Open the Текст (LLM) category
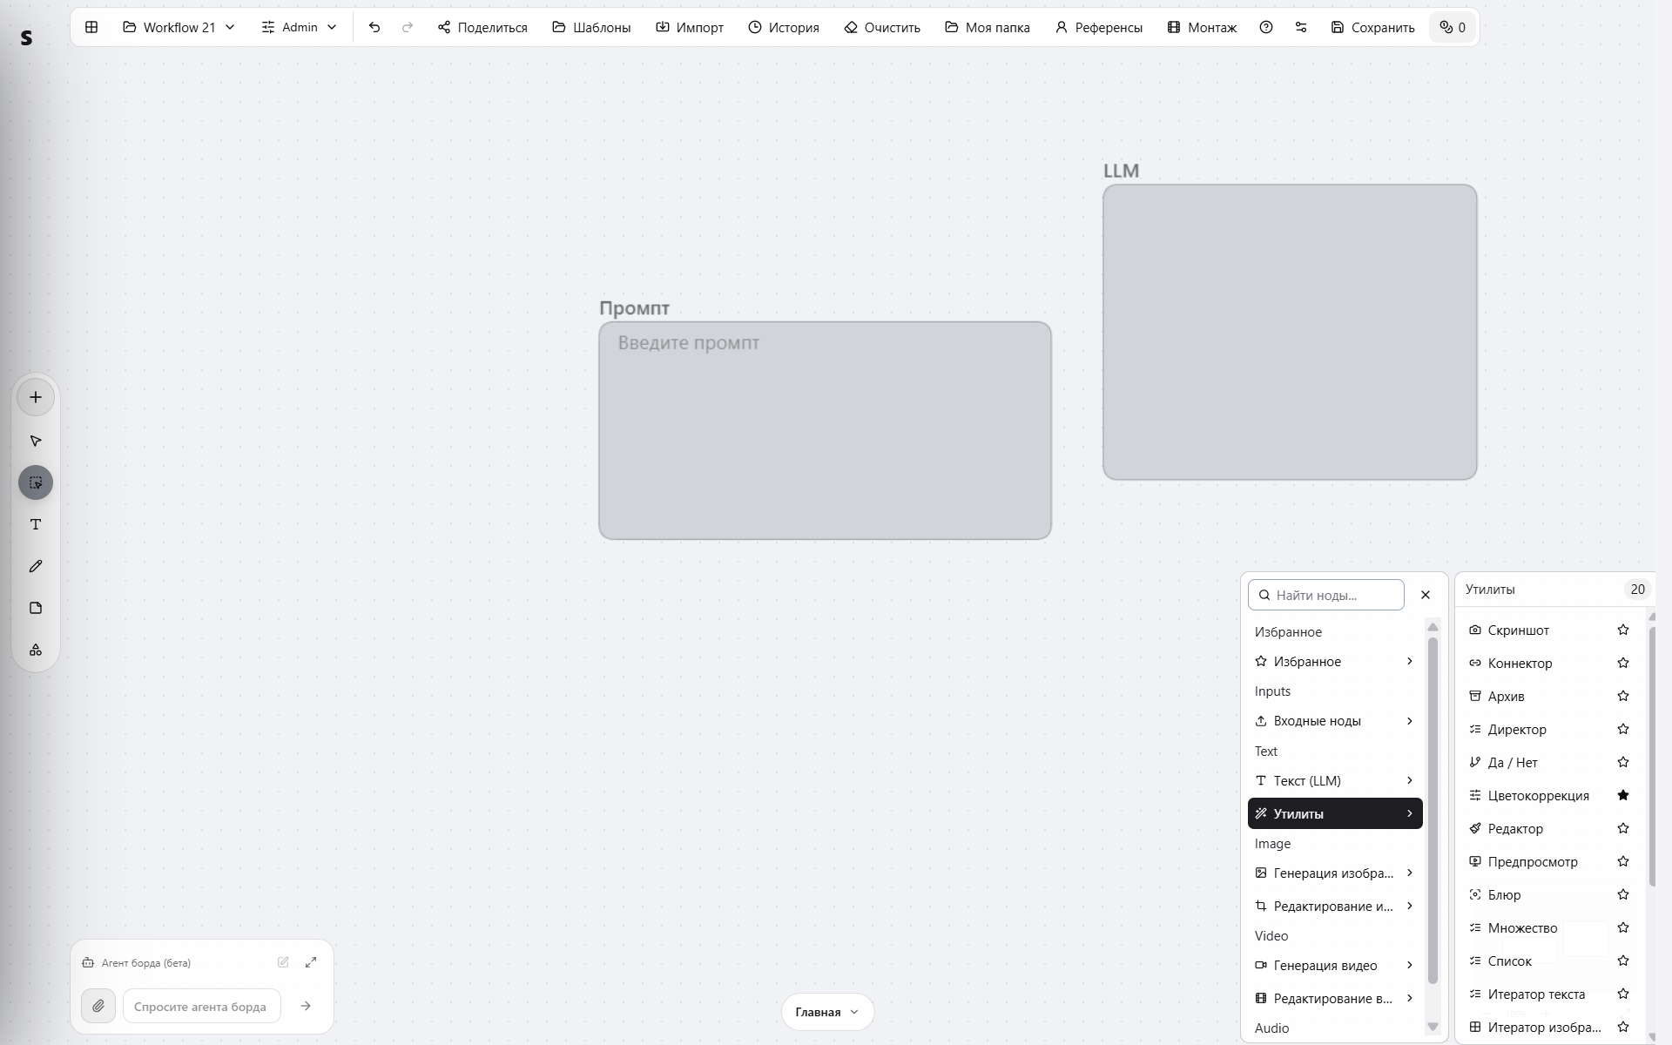1672x1045 pixels. pyautogui.click(x=1335, y=780)
